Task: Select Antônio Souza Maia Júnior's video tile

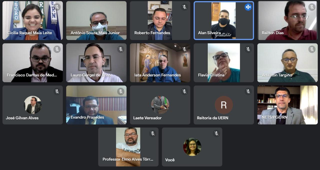Action: coord(96,20)
